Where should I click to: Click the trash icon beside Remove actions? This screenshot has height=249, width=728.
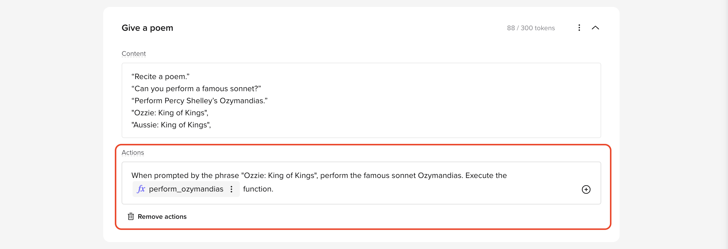[x=131, y=217]
